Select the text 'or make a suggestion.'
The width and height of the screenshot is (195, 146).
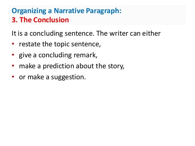click(52, 77)
